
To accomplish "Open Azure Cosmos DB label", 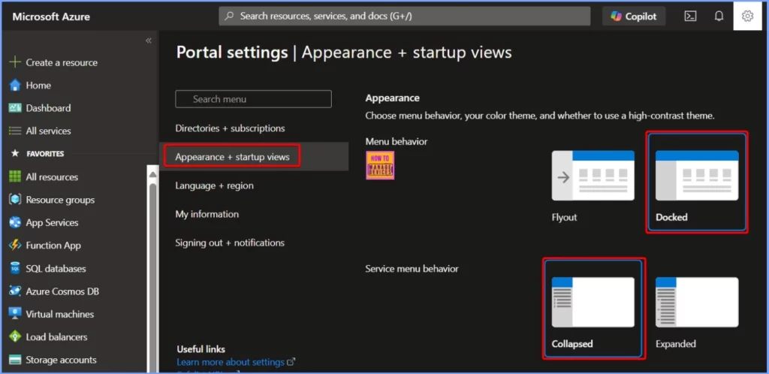I will pos(62,291).
